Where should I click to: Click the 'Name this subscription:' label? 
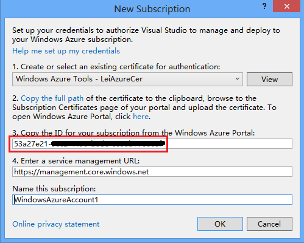[x=54, y=189]
